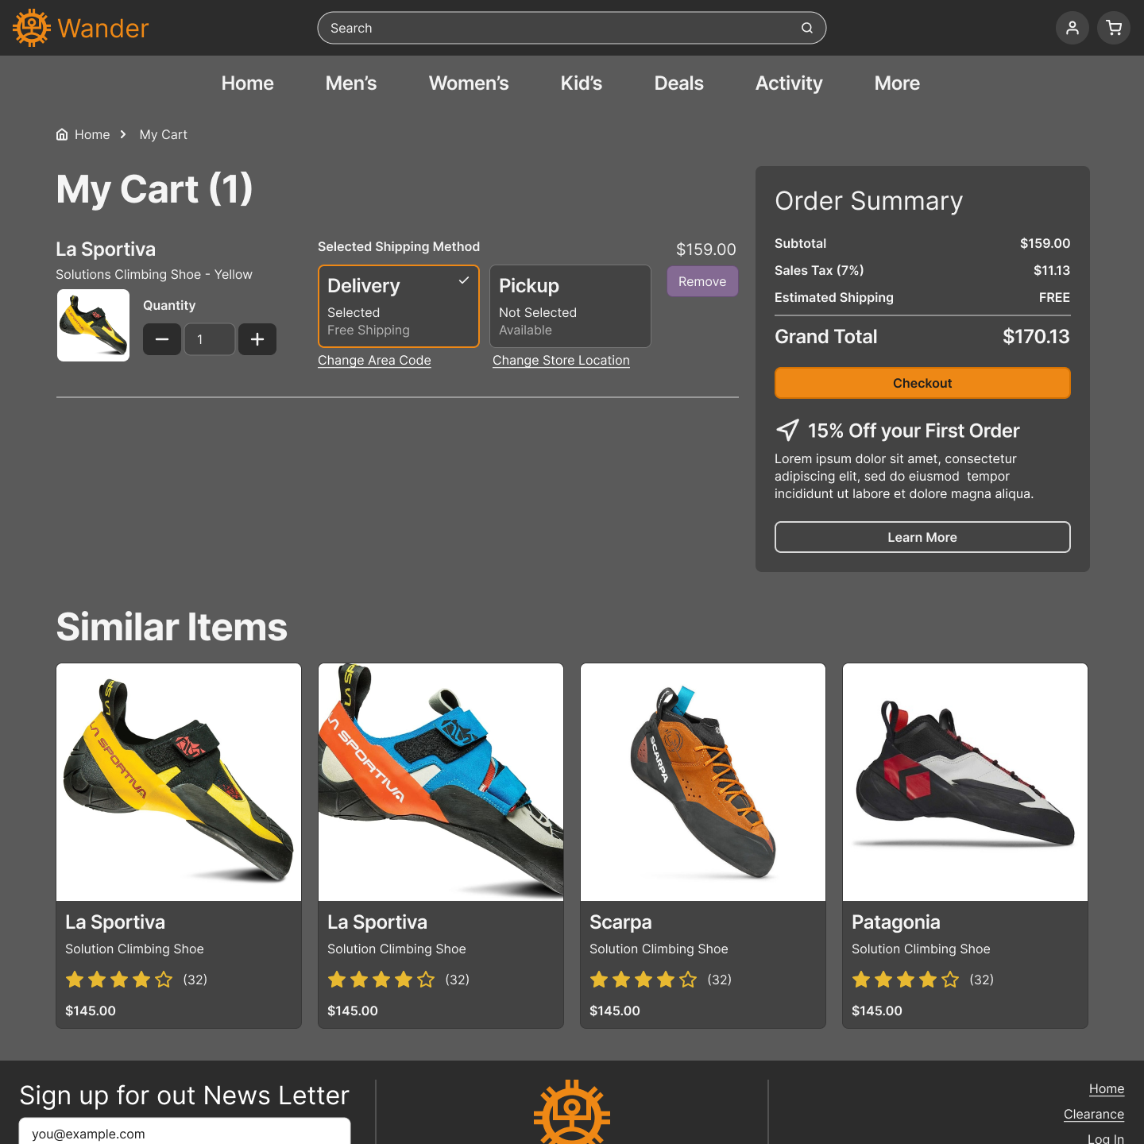The height and width of the screenshot is (1144, 1144).
Task: Open the yellow La Sportiva shoe image
Action: (179, 782)
